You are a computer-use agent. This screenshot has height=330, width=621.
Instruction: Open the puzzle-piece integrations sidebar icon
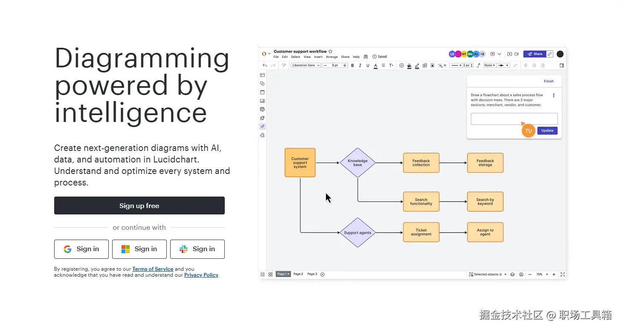pyautogui.click(x=262, y=135)
